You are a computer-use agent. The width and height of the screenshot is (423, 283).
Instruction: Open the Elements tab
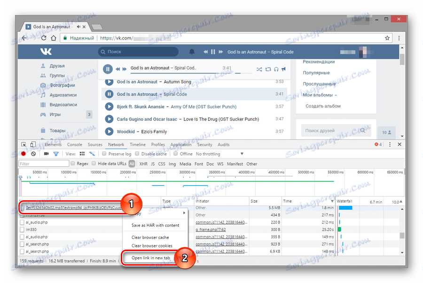[53, 145]
